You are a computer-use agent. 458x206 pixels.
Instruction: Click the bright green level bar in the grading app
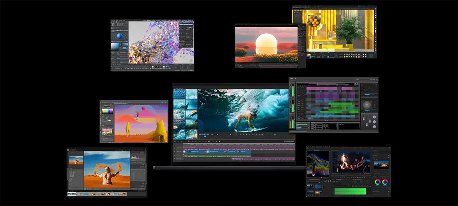(350, 191)
